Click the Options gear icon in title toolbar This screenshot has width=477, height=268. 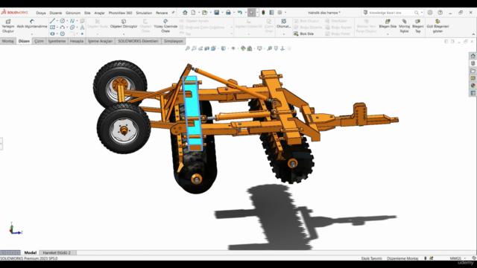[x=279, y=13]
